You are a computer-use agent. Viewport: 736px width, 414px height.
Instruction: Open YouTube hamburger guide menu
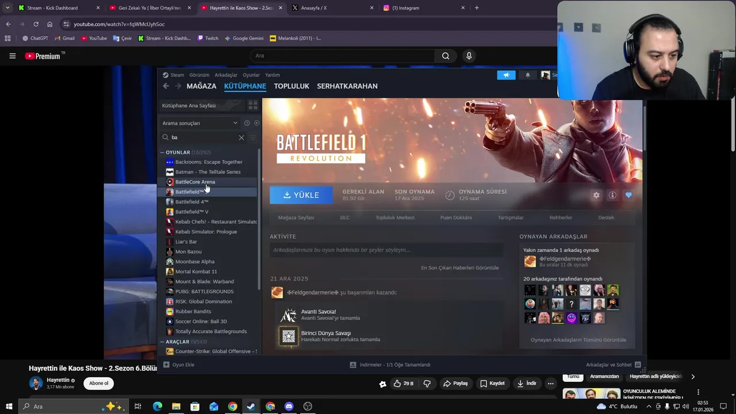tap(12, 56)
